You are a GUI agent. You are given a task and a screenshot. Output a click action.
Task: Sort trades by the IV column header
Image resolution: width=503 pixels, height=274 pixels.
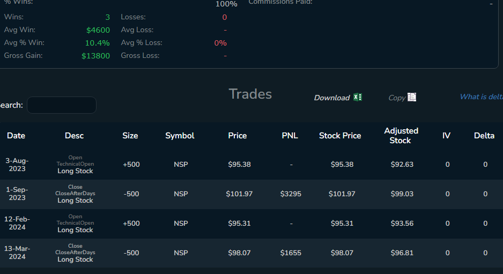point(446,136)
